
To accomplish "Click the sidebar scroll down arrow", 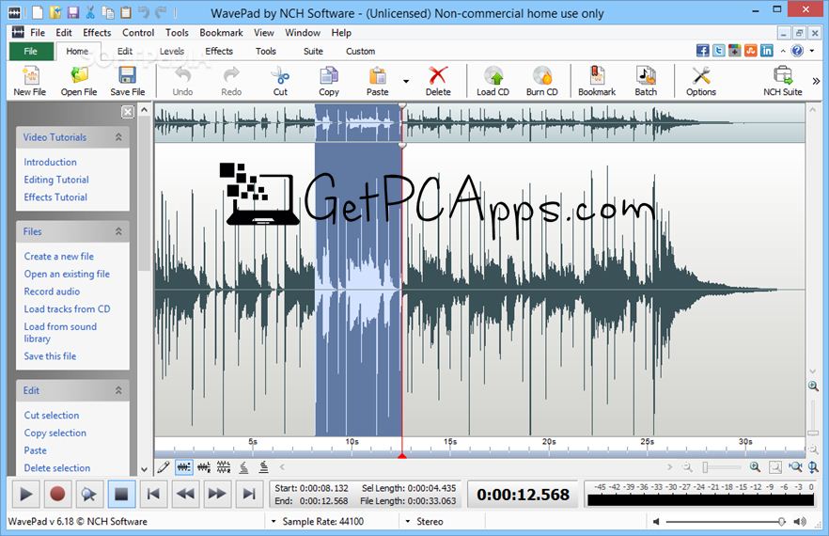I will (x=144, y=469).
